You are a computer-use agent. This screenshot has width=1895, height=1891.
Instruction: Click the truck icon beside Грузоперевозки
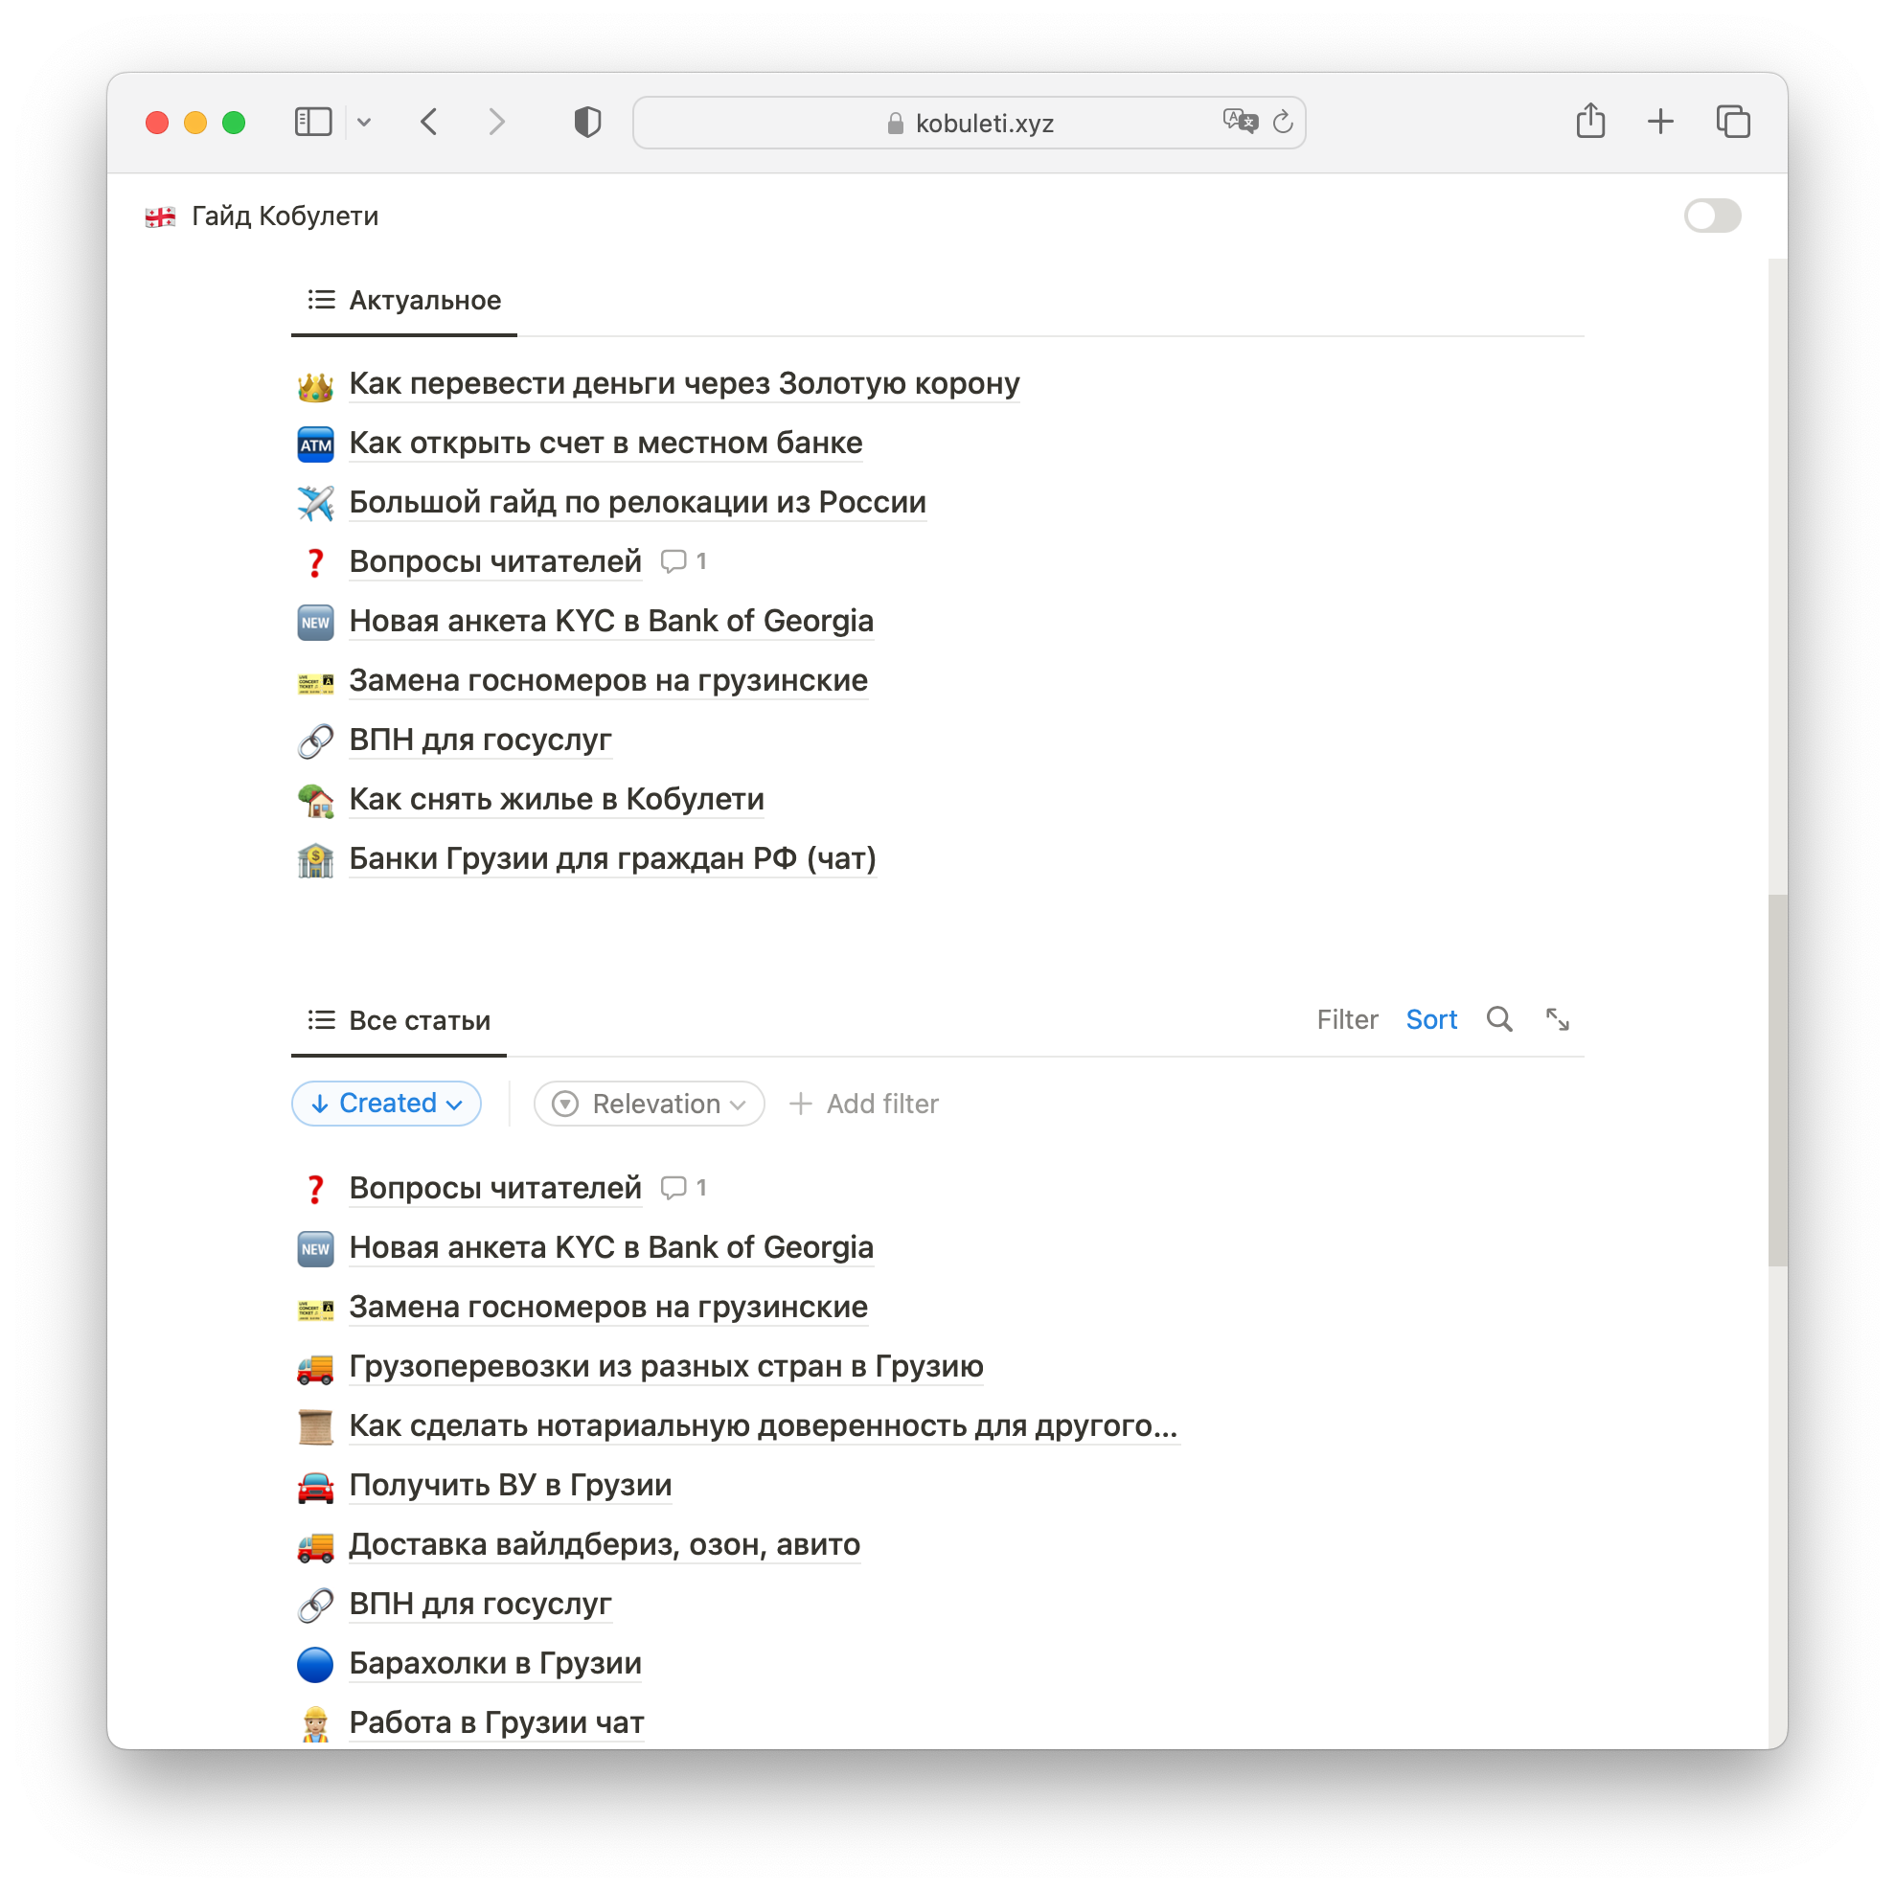tap(315, 1369)
